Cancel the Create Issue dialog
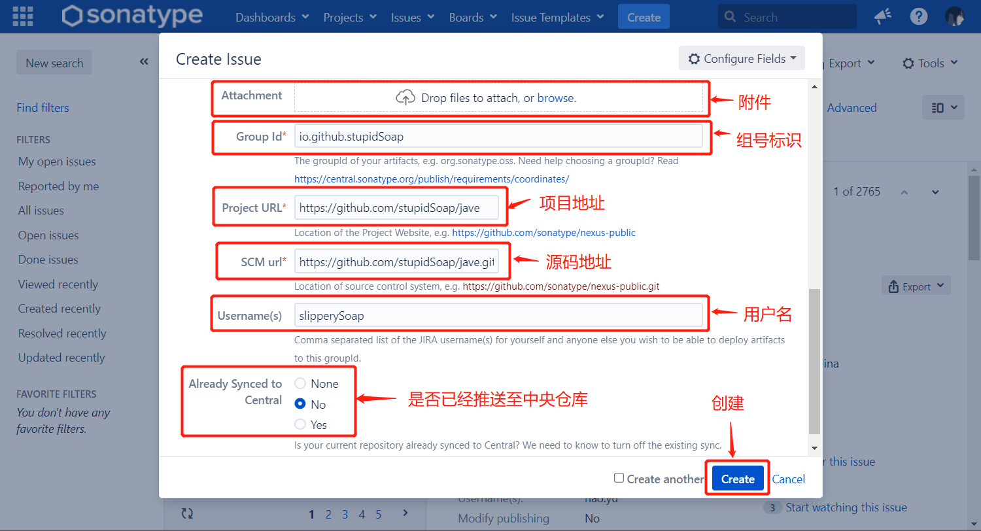This screenshot has width=981, height=531. [788, 479]
